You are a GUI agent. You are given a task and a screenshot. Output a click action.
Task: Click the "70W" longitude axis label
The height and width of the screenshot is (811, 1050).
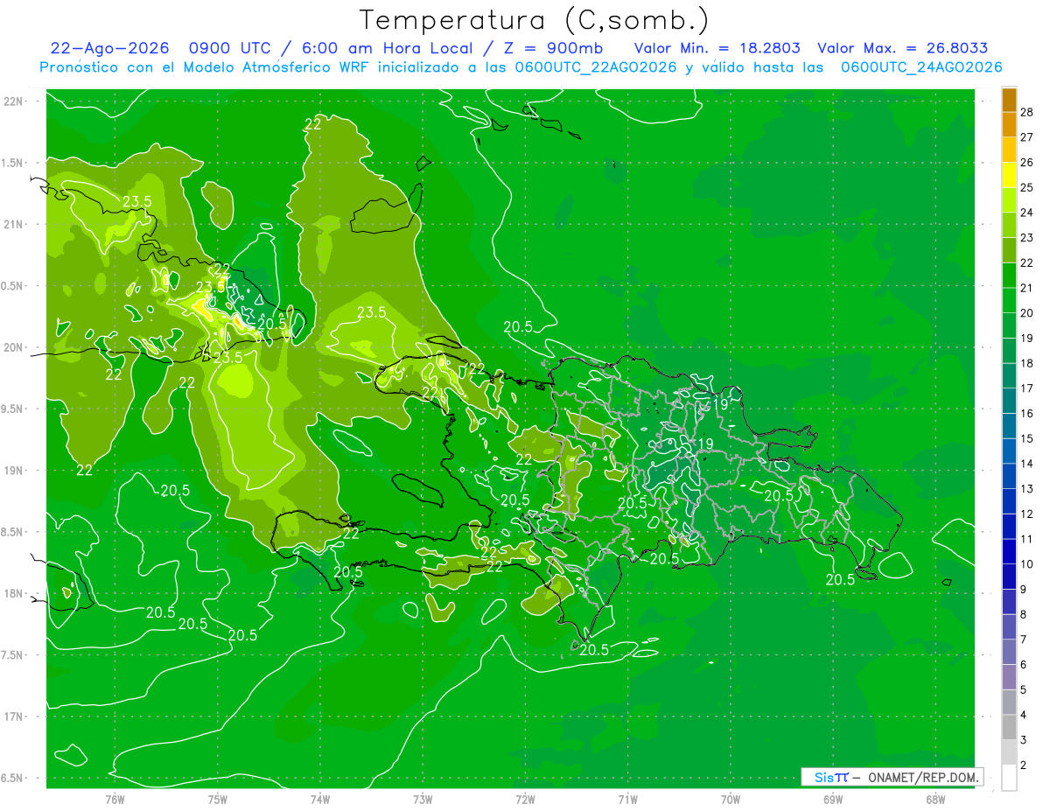730,800
